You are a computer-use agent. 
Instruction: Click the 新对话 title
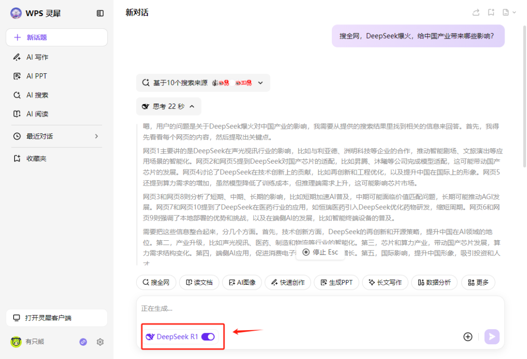[137, 12]
